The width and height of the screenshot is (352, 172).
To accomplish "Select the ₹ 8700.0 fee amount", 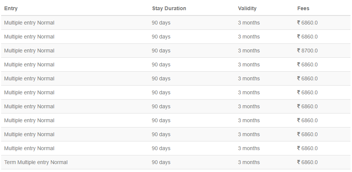I will click(x=307, y=51).
